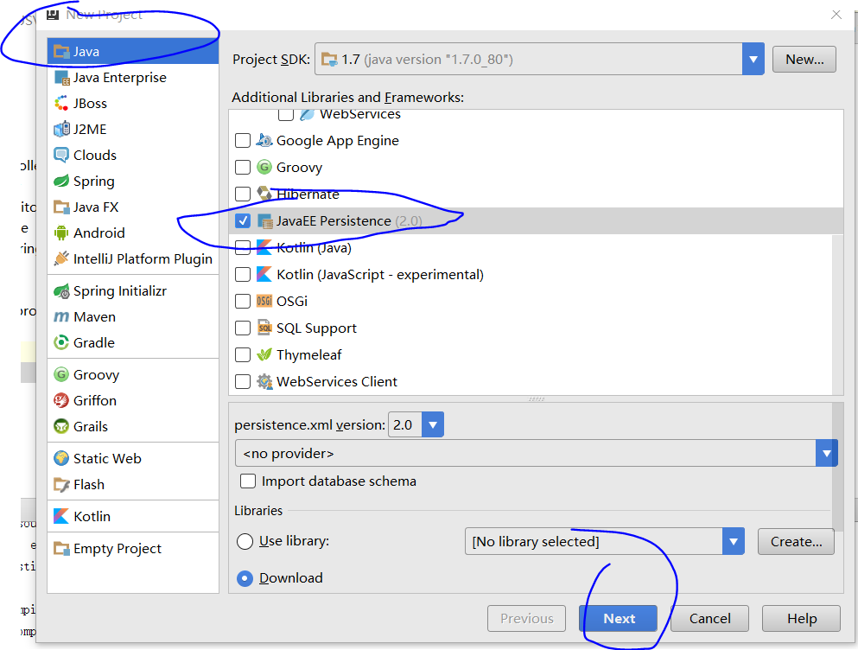Pick the JBoss icon in sidebar
858x650 pixels.
(61, 104)
